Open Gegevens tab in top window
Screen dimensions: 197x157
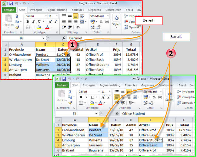95,10
